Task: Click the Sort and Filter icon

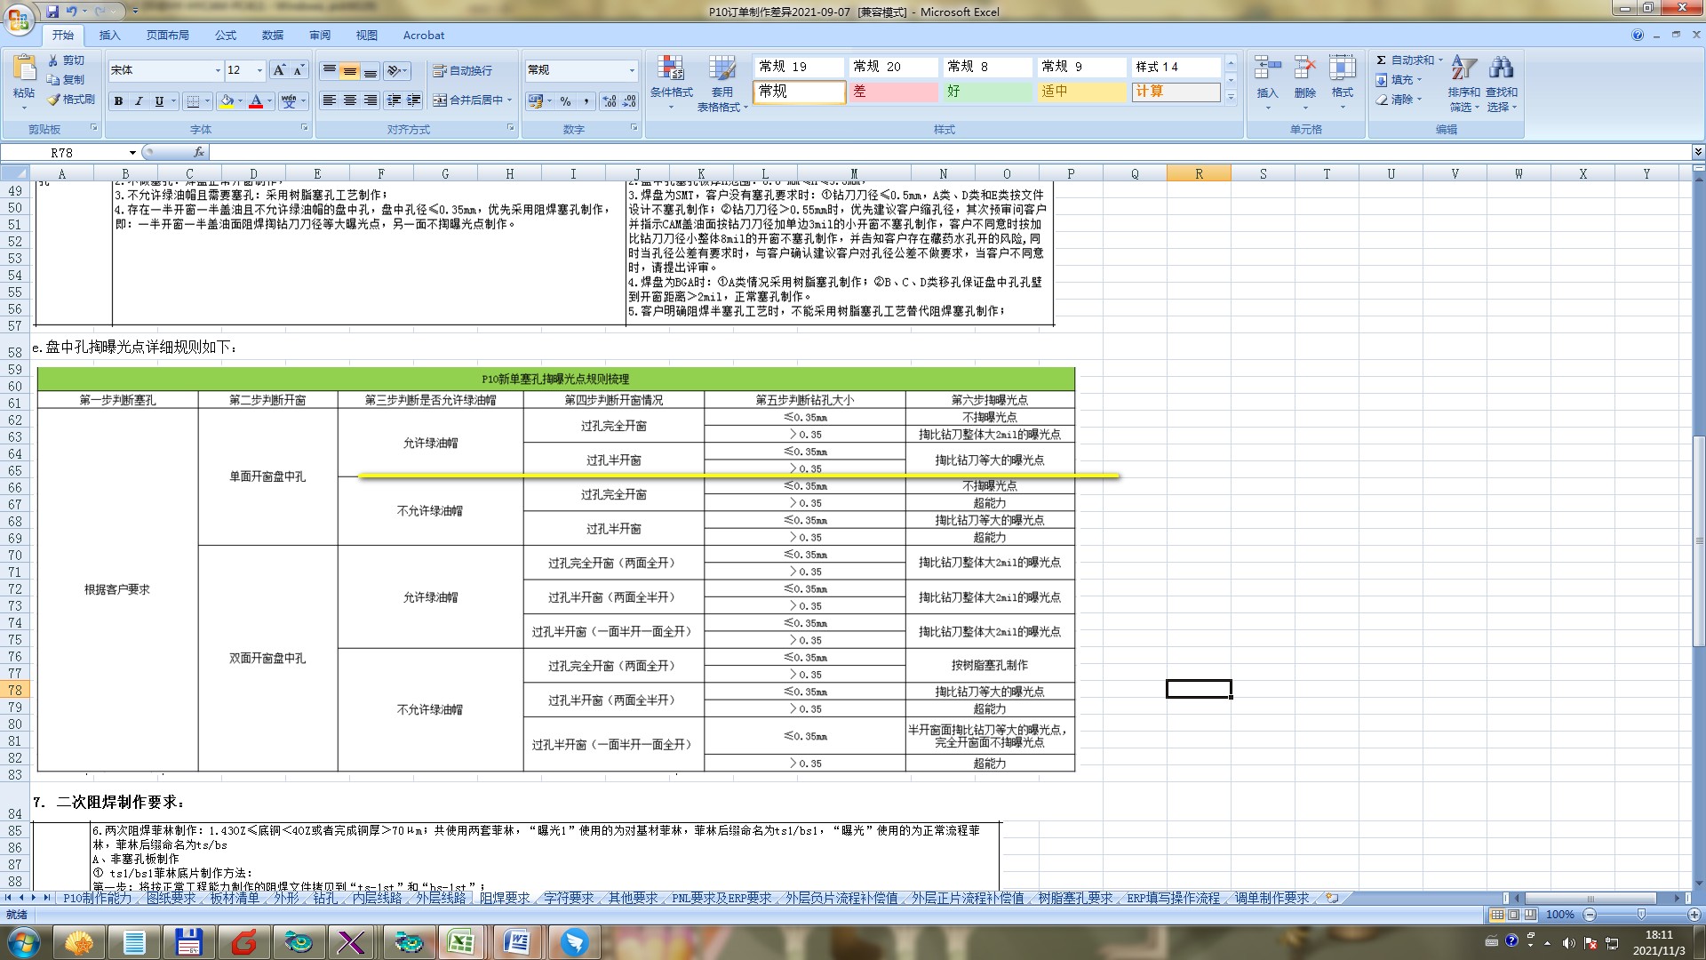Action: pyautogui.click(x=1463, y=69)
